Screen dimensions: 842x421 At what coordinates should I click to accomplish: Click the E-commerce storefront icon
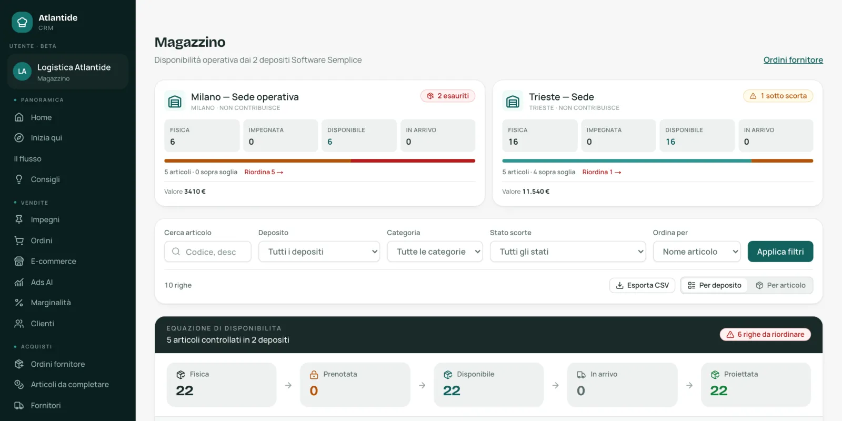click(19, 261)
